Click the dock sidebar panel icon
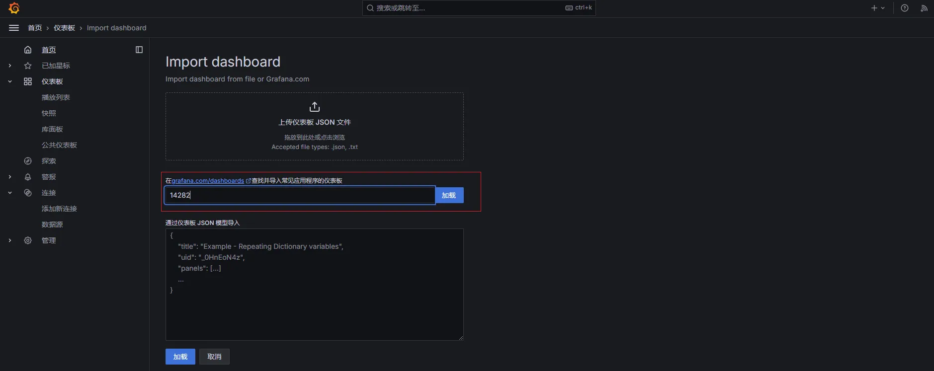Screen dimensions: 934x371 click(139, 50)
